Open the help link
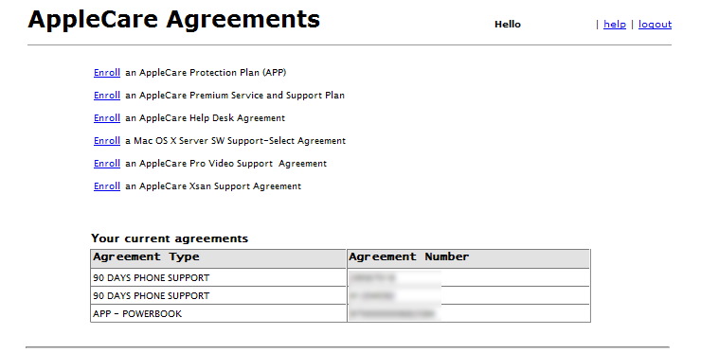701x353 pixels. point(614,24)
